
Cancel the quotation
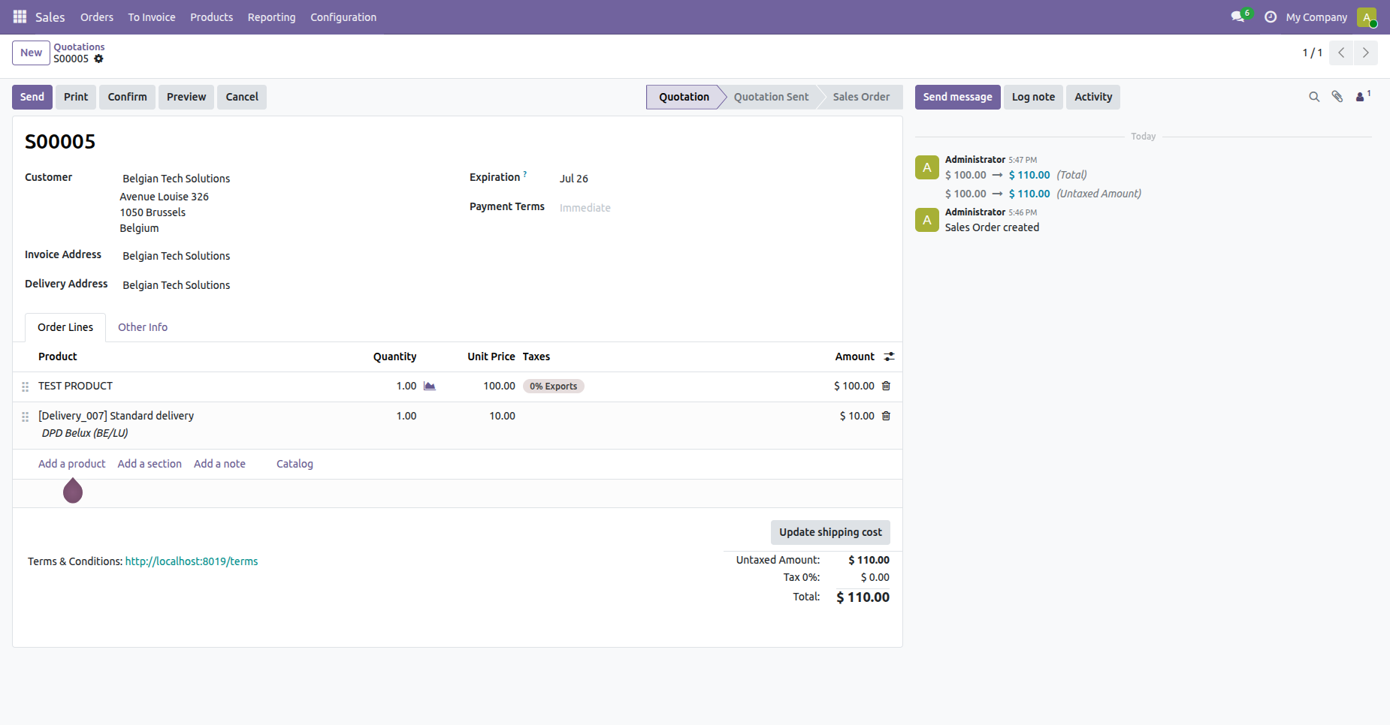(242, 97)
